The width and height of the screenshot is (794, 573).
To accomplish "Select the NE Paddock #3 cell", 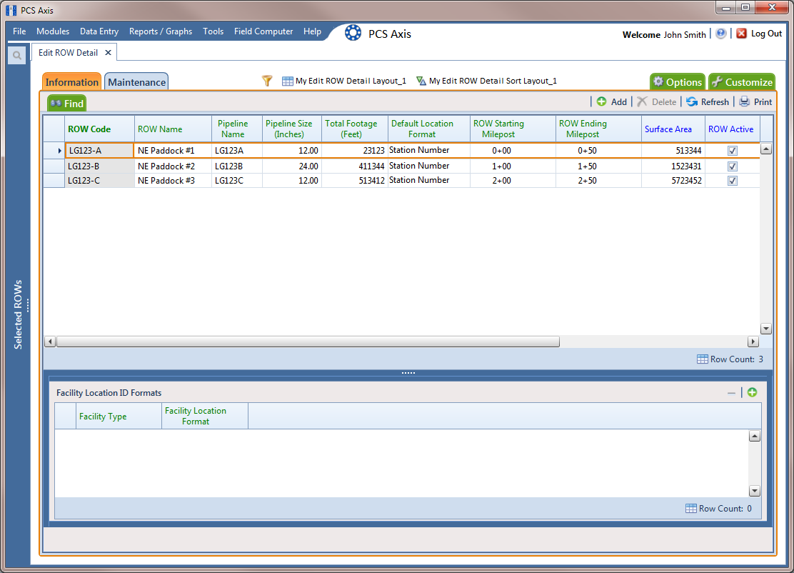I will click(174, 181).
